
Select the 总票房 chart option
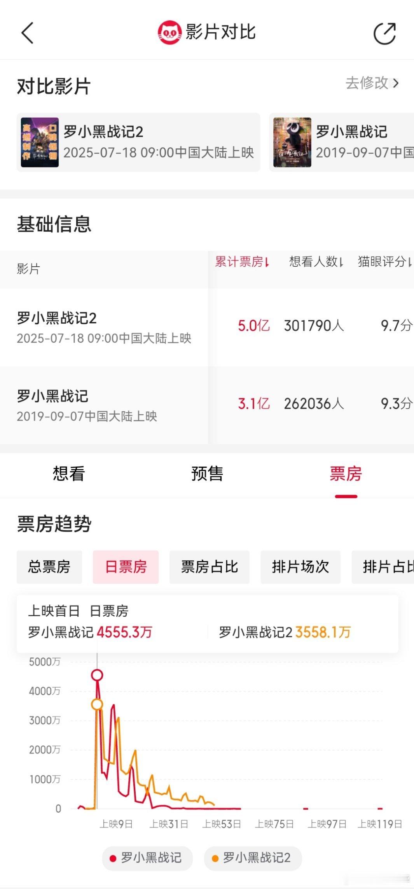49,567
